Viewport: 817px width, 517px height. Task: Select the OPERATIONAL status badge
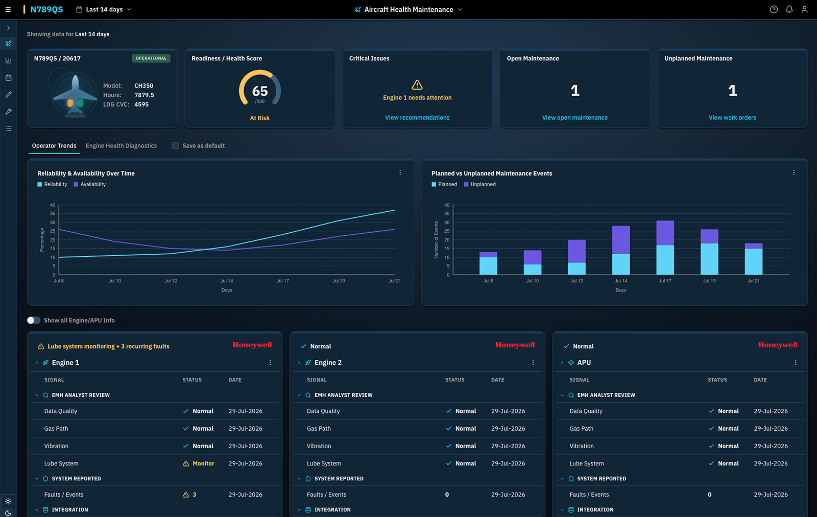pyautogui.click(x=151, y=58)
